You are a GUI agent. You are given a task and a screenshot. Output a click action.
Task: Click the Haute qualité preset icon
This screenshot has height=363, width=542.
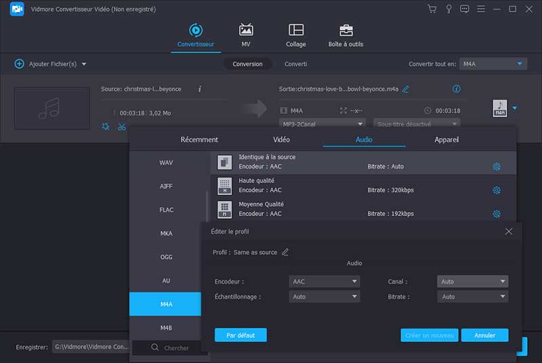224,186
